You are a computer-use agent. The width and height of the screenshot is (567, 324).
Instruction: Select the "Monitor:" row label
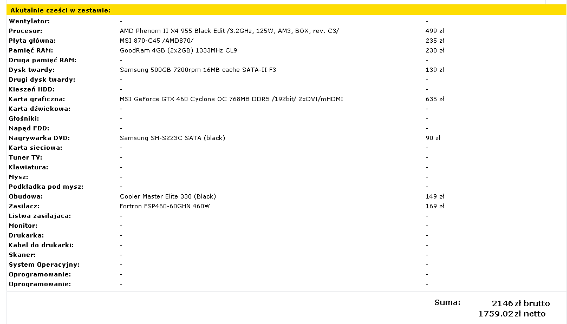pyautogui.click(x=23, y=226)
